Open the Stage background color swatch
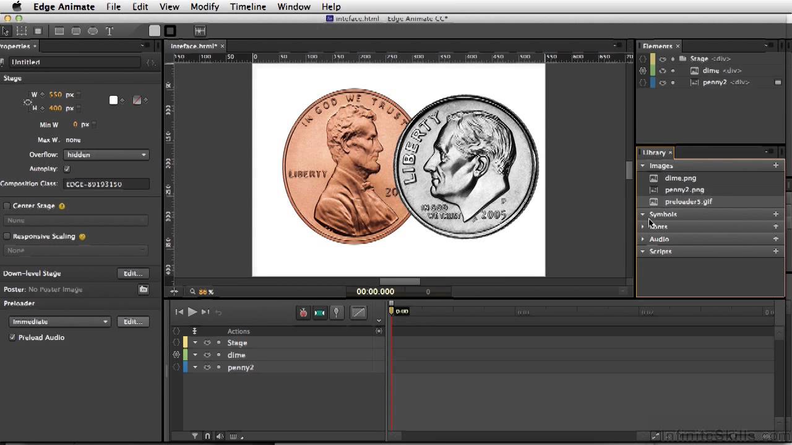Viewport: 792px width, 445px height. click(x=113, y=100)
